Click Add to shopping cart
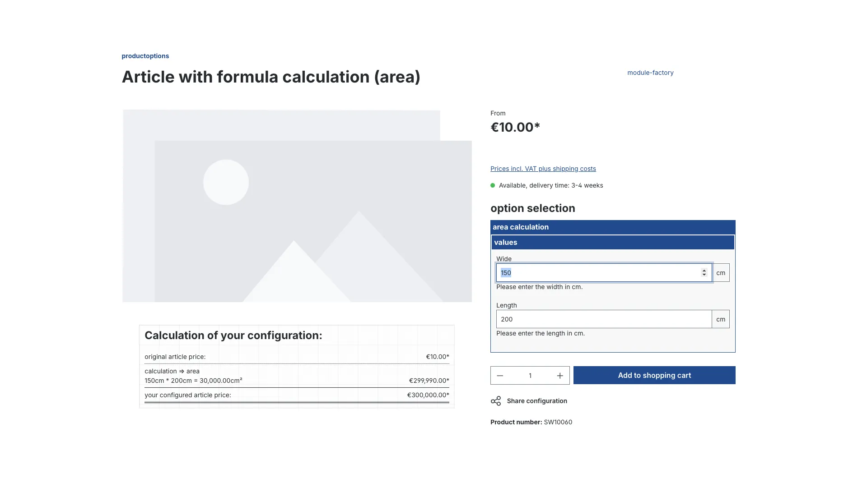 [x=654, y=375]
